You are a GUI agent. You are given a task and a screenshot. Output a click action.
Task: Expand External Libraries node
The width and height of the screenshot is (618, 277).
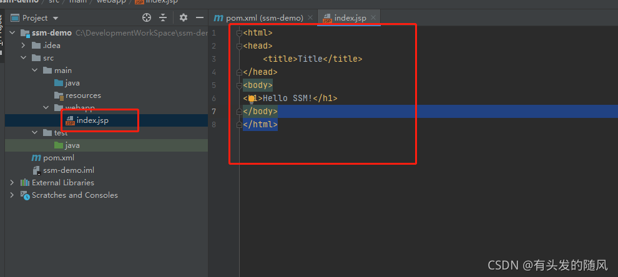[12, 182]
